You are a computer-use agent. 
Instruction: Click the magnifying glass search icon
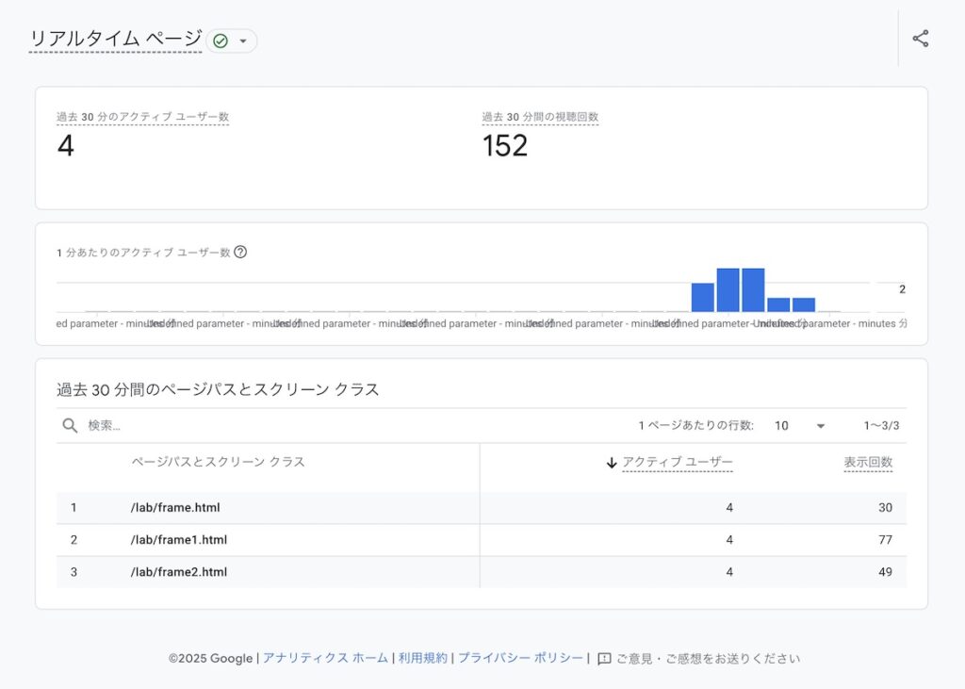70,425
